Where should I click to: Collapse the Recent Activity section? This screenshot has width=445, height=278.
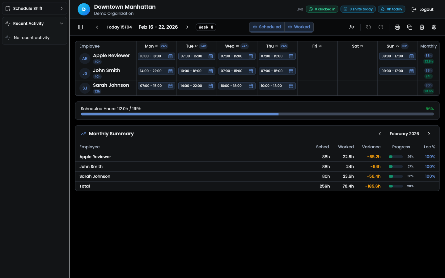coord(61,23)
